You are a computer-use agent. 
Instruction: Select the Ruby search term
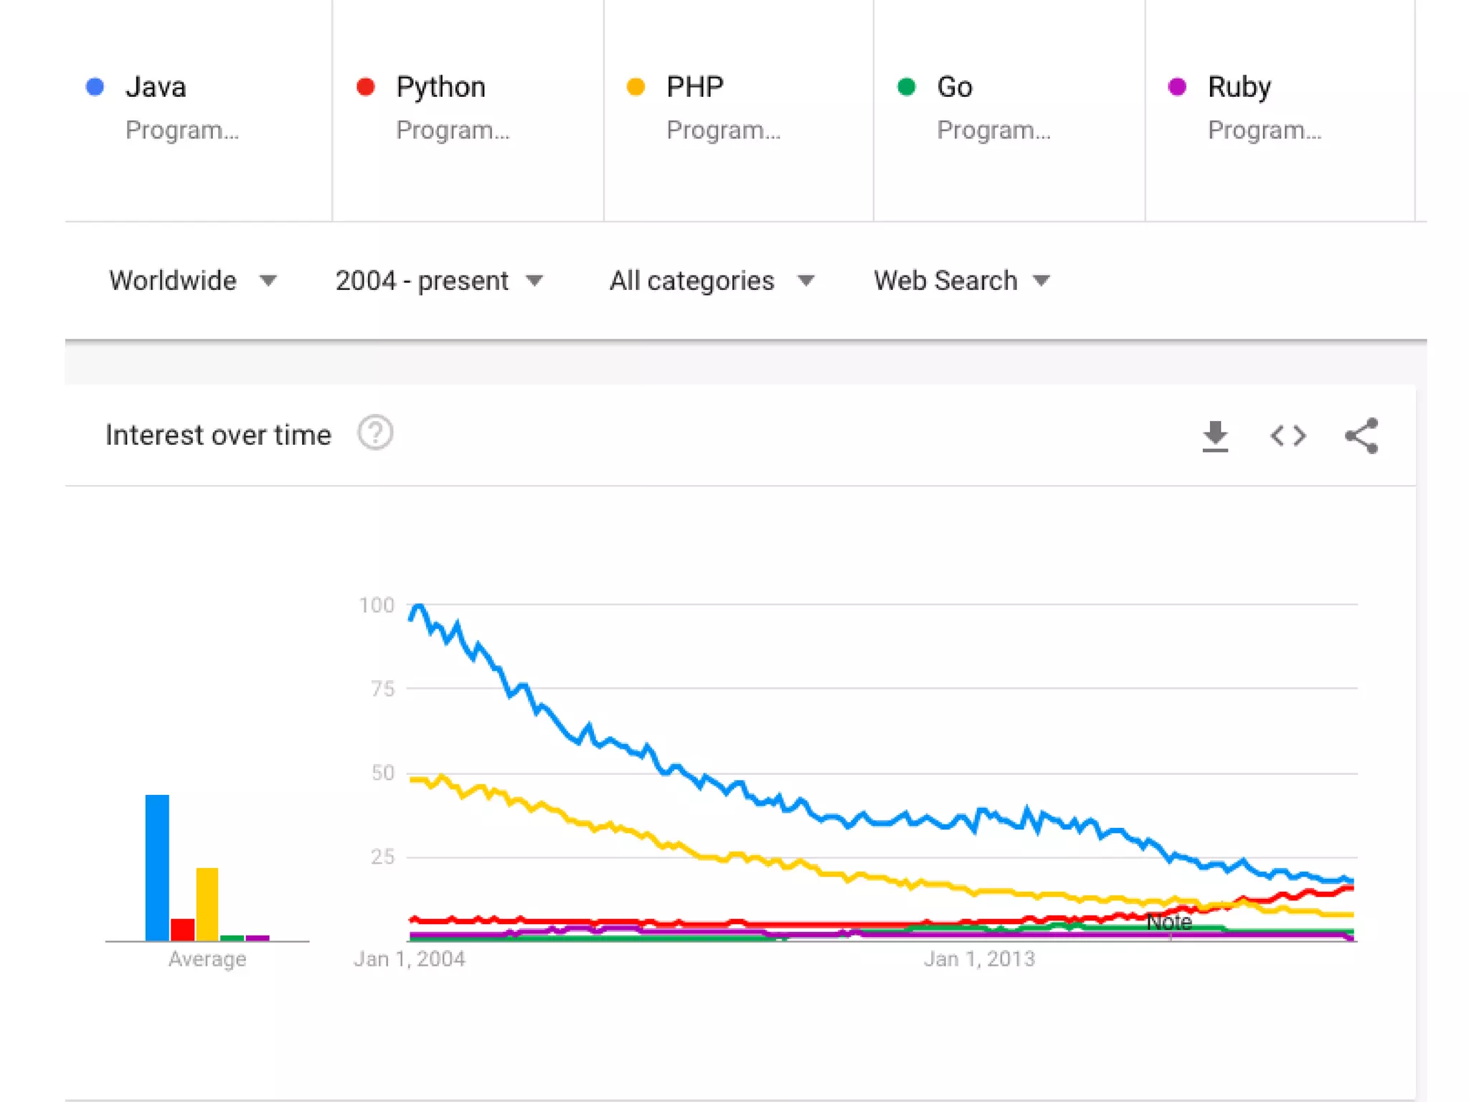(x=1239, y=88)
